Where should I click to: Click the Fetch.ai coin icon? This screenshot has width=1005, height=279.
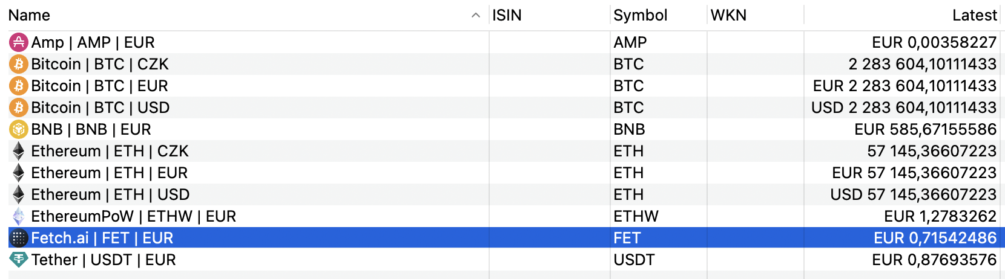[x=19, y=238]
